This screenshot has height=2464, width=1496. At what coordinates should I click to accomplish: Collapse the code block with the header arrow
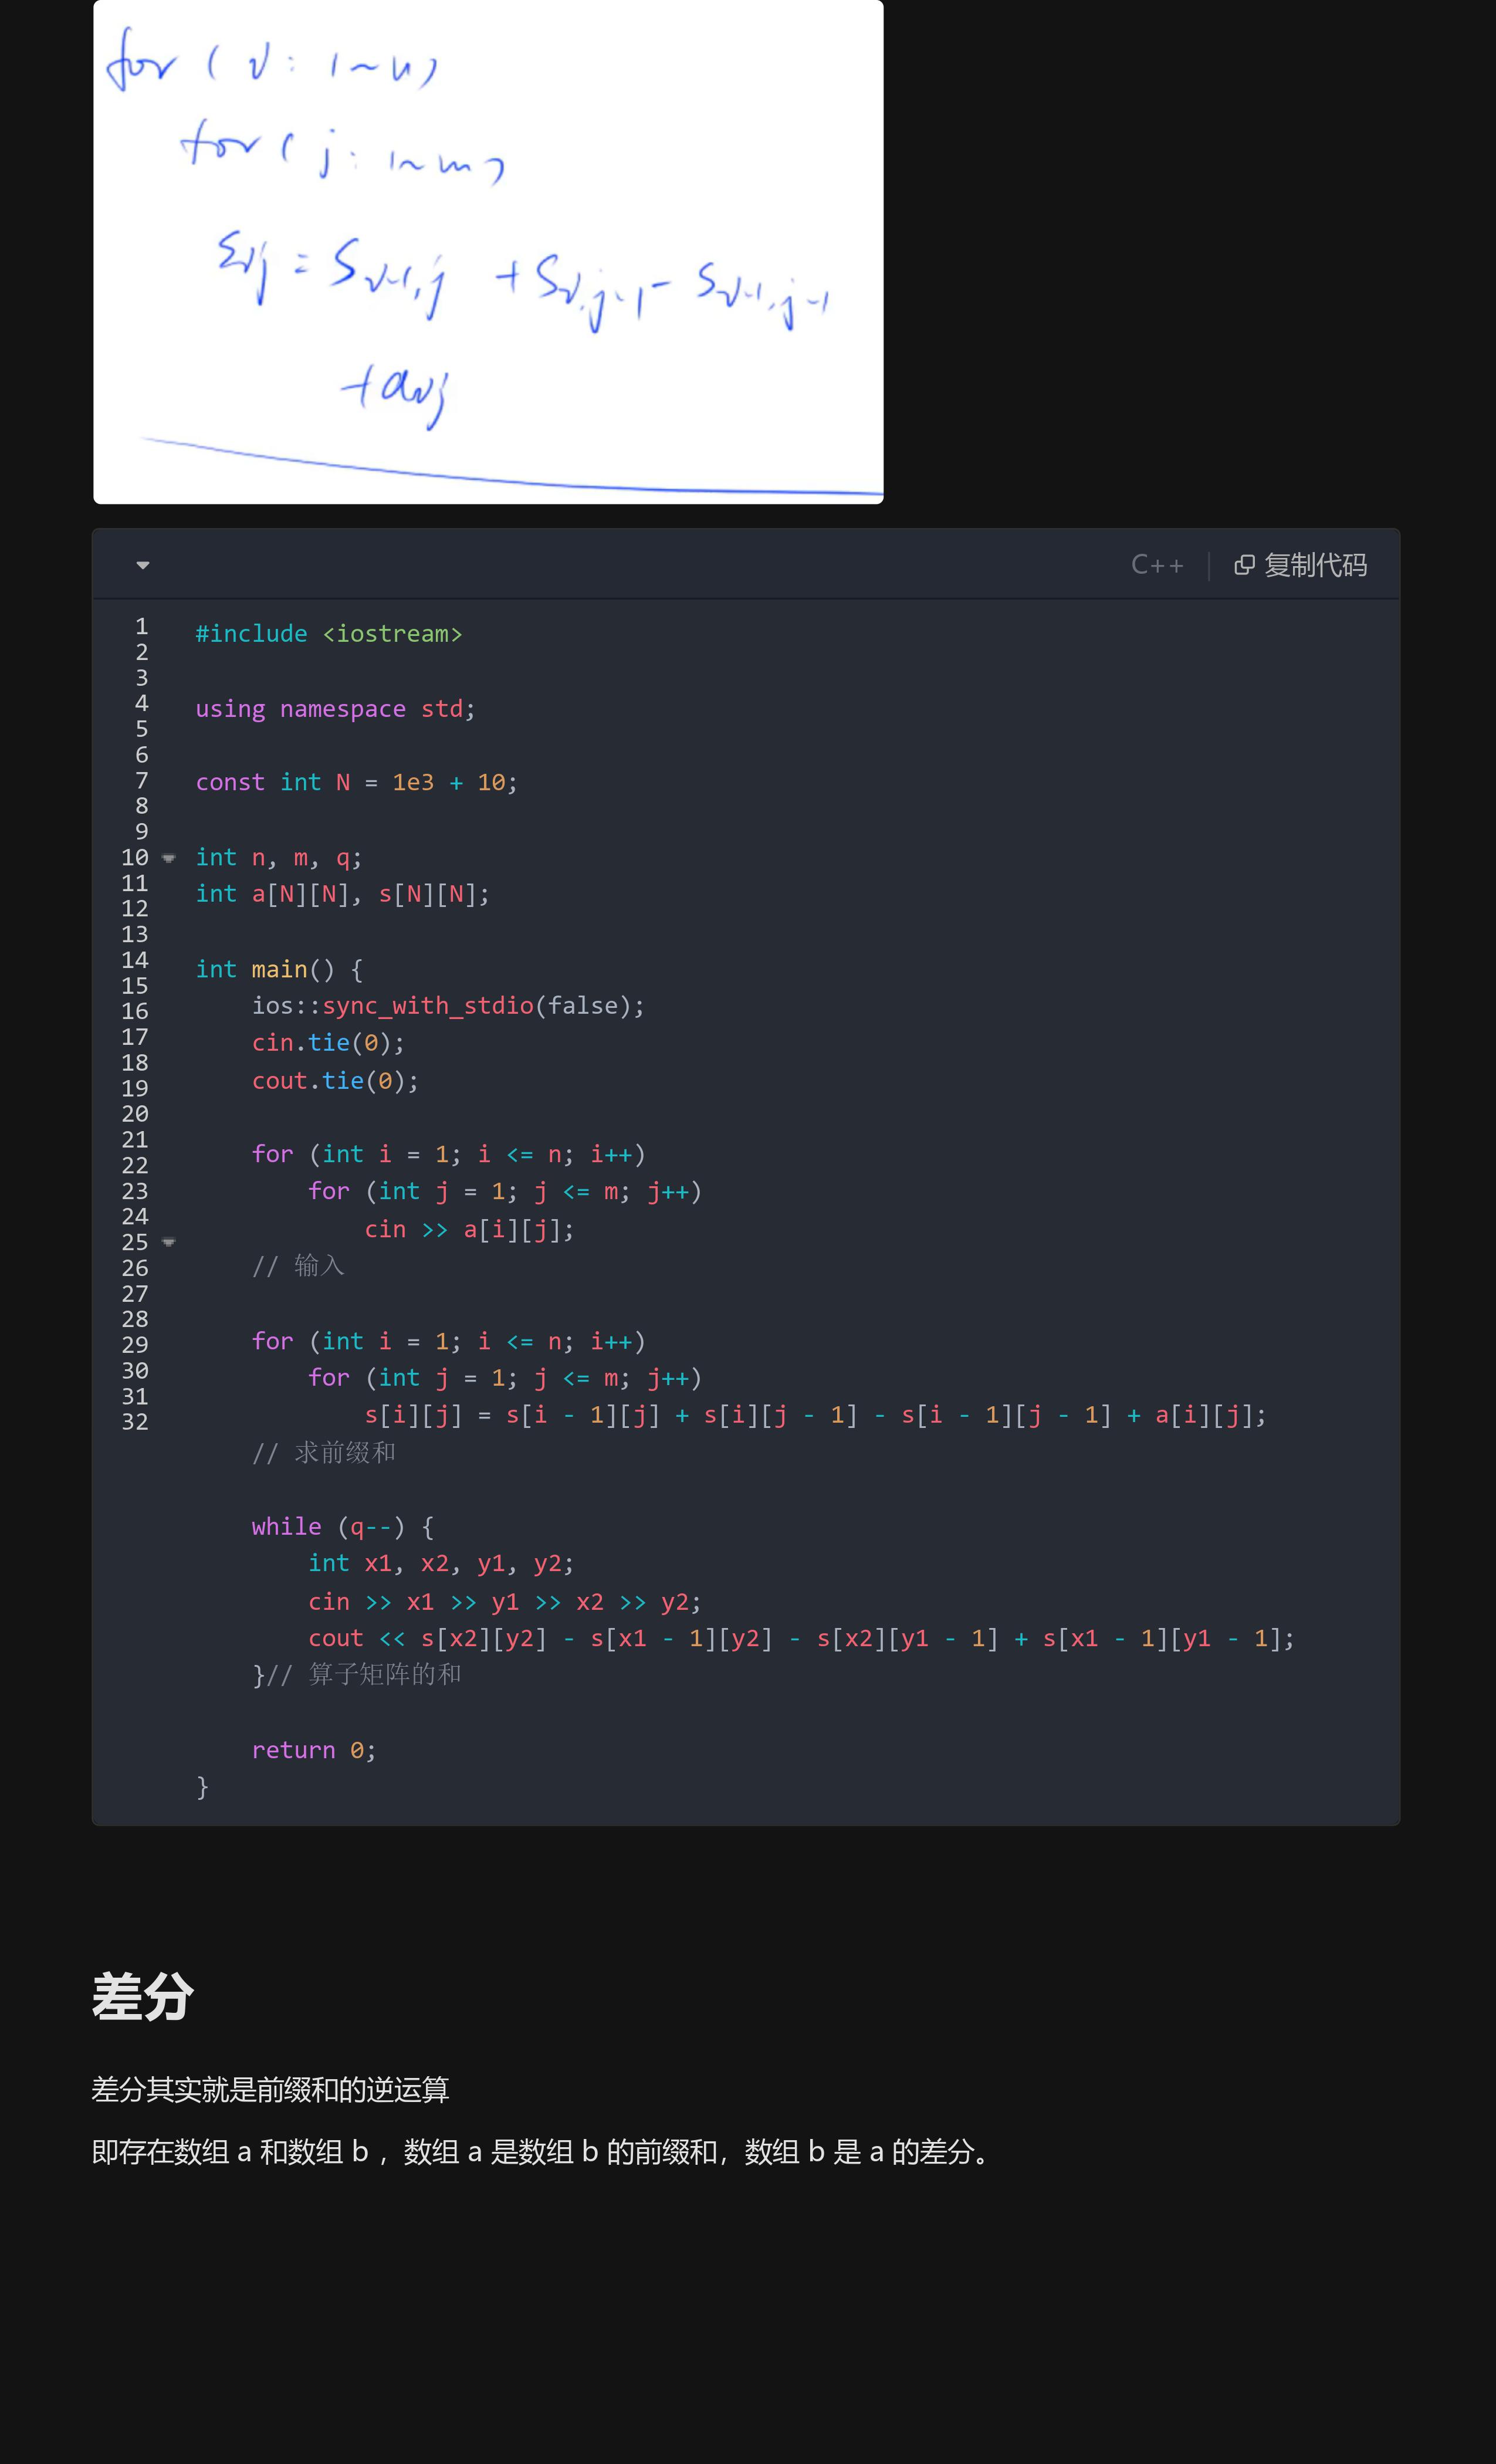click(143, 565)
